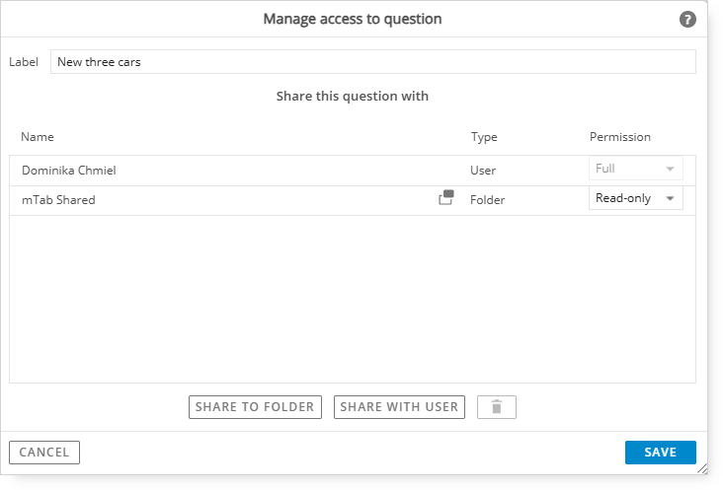The image size is (723, 490).
Task: Click the Permission column header
Action: (x=619, y=137)
